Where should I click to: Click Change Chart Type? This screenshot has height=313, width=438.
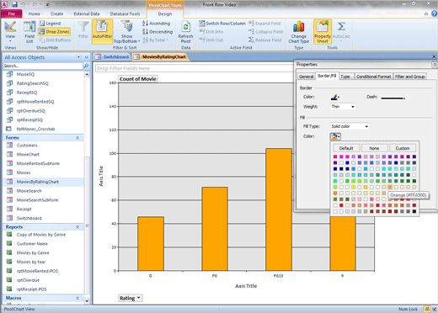click(x=299, y=31)
